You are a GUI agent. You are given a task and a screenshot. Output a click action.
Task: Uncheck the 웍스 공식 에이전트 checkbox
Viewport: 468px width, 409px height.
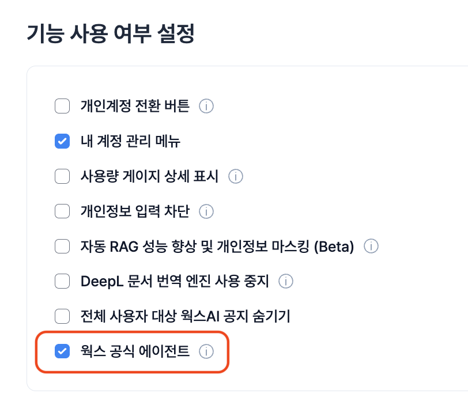tap(62, 351)
